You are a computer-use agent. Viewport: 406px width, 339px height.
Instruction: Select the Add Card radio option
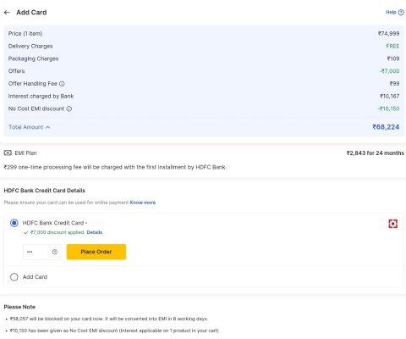(14, 277)
